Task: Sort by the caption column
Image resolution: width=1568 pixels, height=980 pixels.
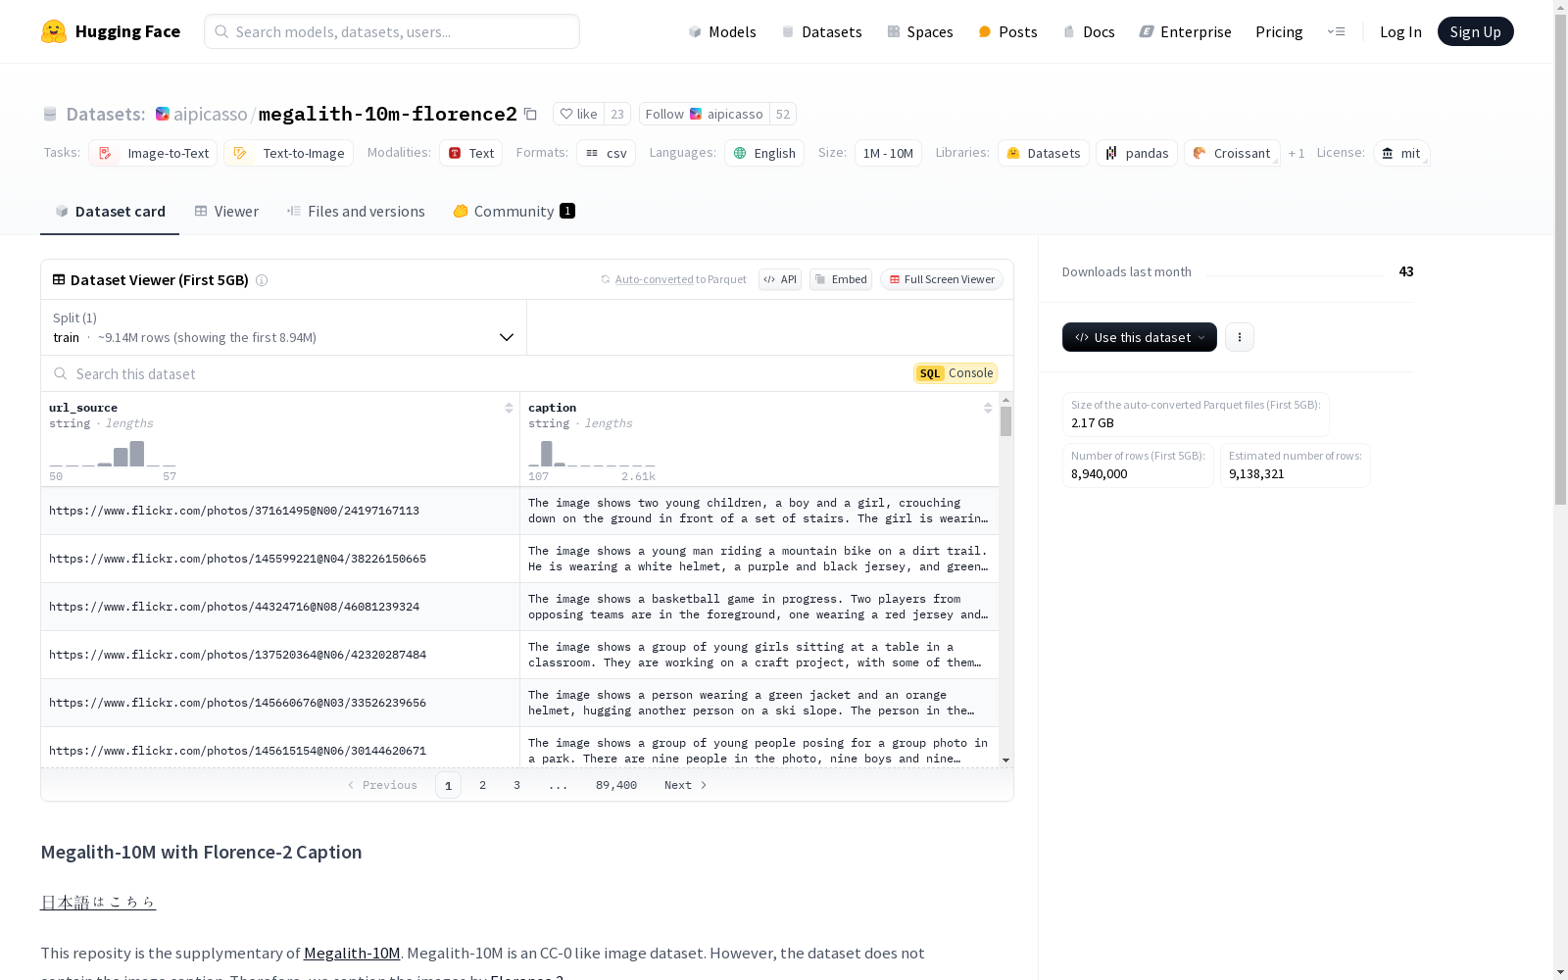Action: [x=988, y=408]
